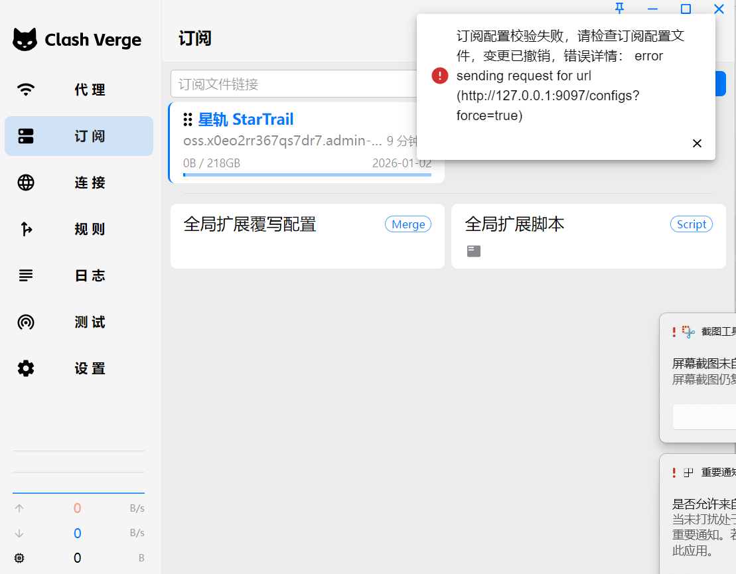This screenshot has height=574, width=736.
Task: Click the 测试 broadcast test icon
Action: pyautogui.click(x=26, y=322)
